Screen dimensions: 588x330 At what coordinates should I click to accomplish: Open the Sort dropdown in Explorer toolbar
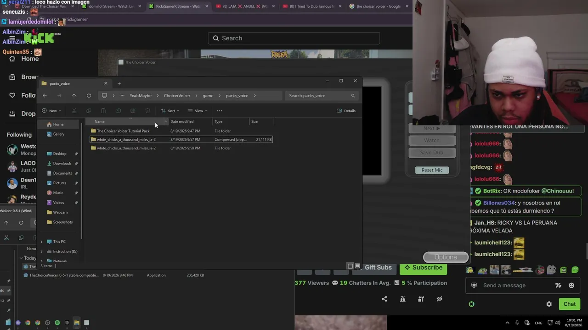[x=170, y=111]
